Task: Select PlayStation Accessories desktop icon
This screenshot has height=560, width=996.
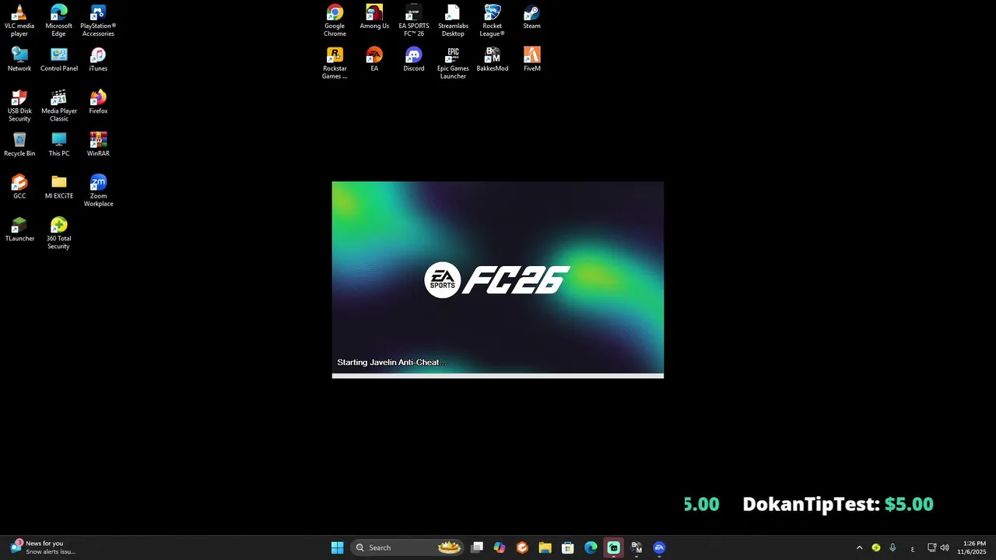Action: click(x=98, y=20)
